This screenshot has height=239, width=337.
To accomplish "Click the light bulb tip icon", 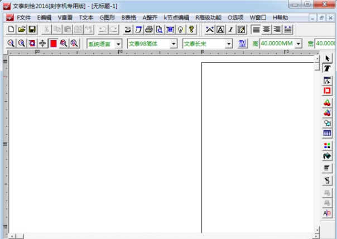I will coord(181,29).
